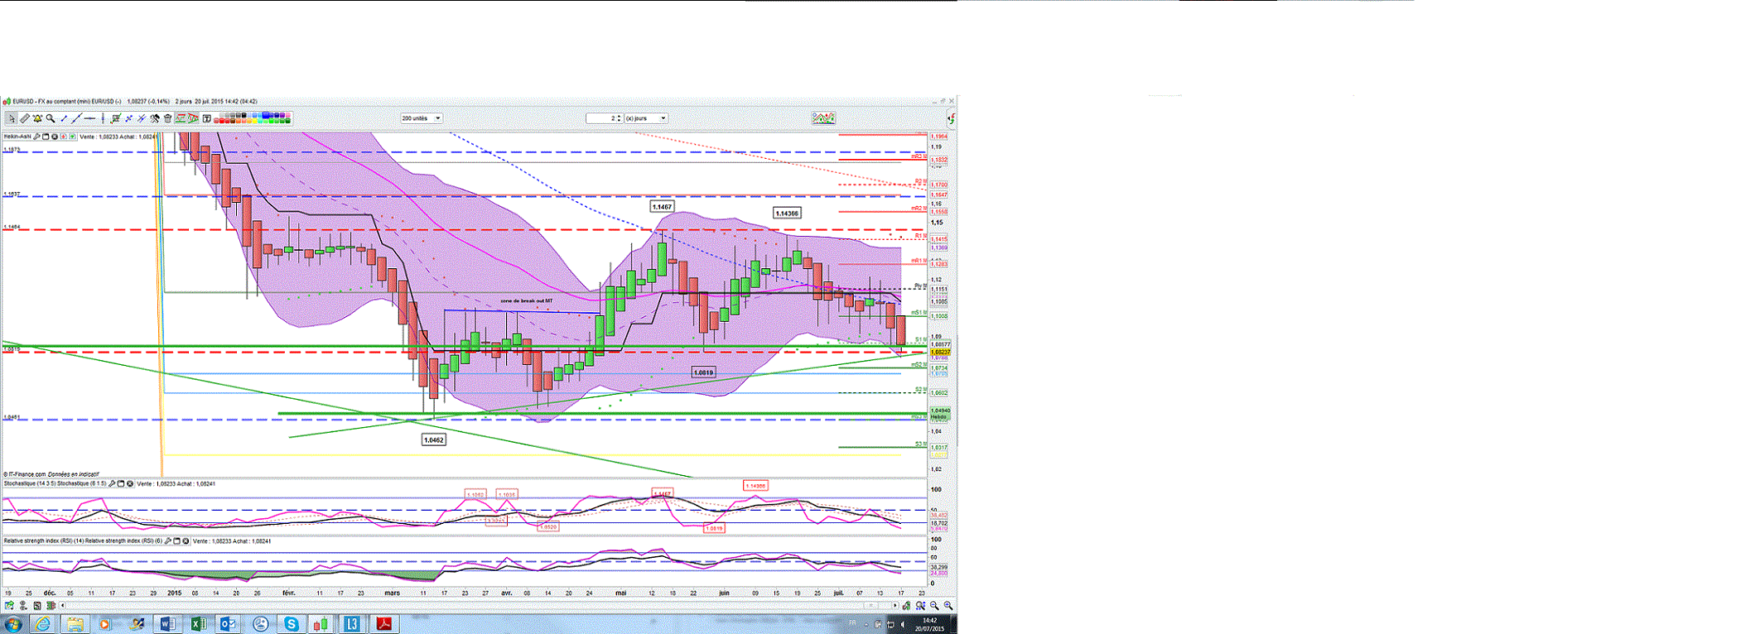1755x634 pixels.
Task: Click the horizontal chart scrollbar
Action: (464, 606)
